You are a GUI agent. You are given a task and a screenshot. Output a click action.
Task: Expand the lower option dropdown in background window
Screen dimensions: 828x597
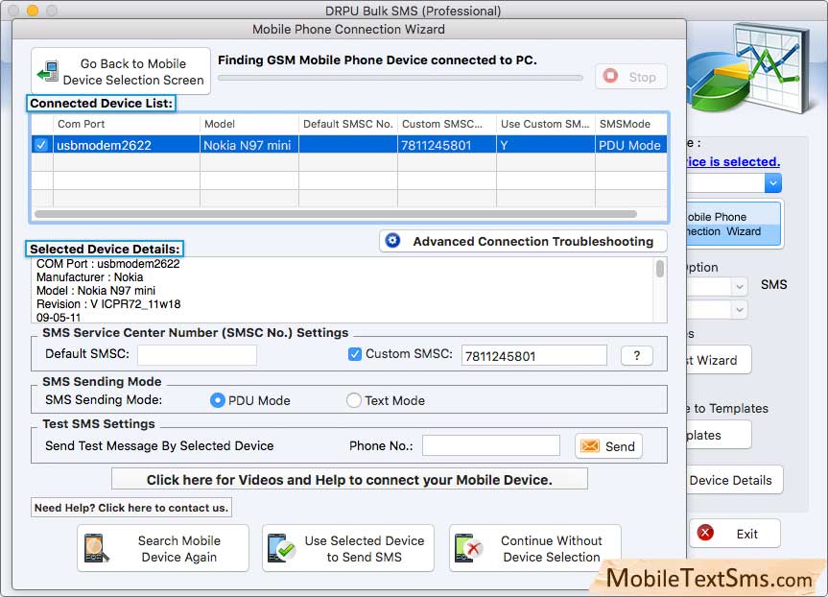click(740, 310)
